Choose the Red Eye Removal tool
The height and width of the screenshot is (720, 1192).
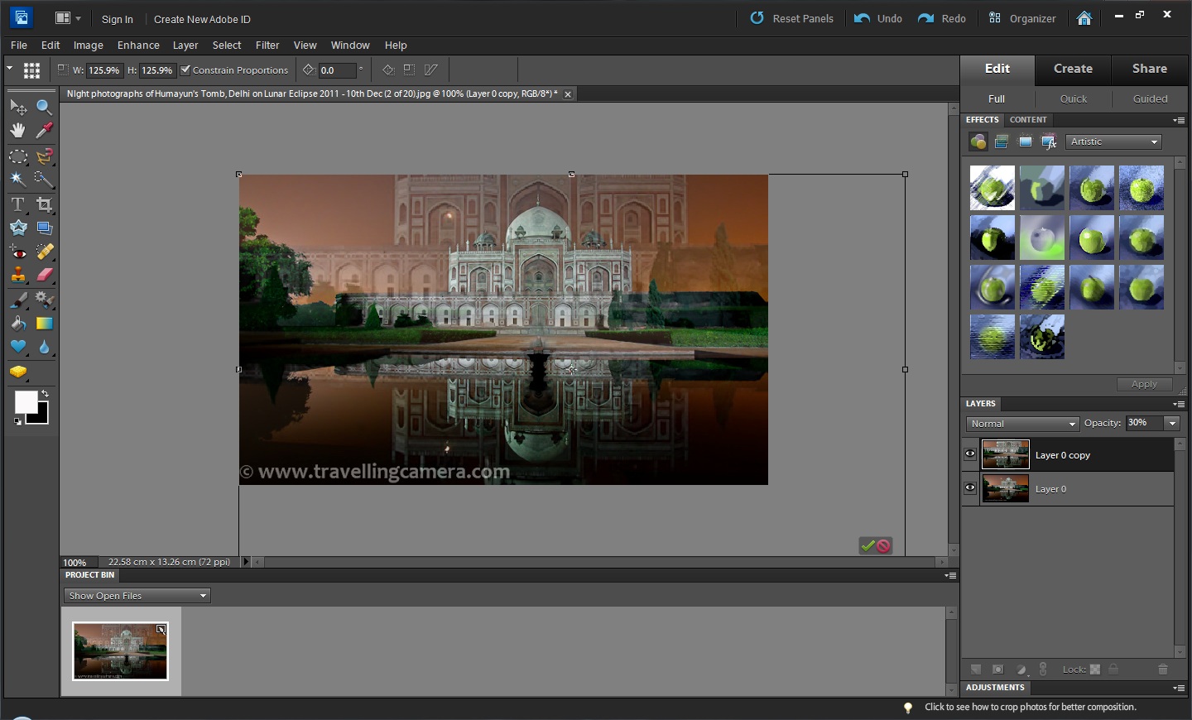click(18, 252)
